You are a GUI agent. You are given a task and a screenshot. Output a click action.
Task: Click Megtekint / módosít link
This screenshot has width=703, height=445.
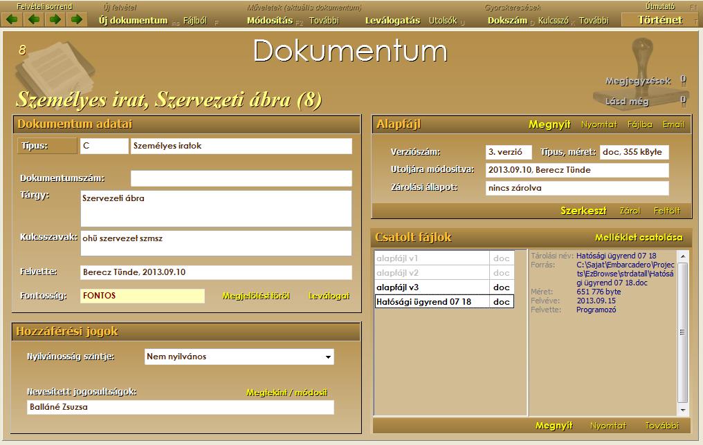pos(286,392)
